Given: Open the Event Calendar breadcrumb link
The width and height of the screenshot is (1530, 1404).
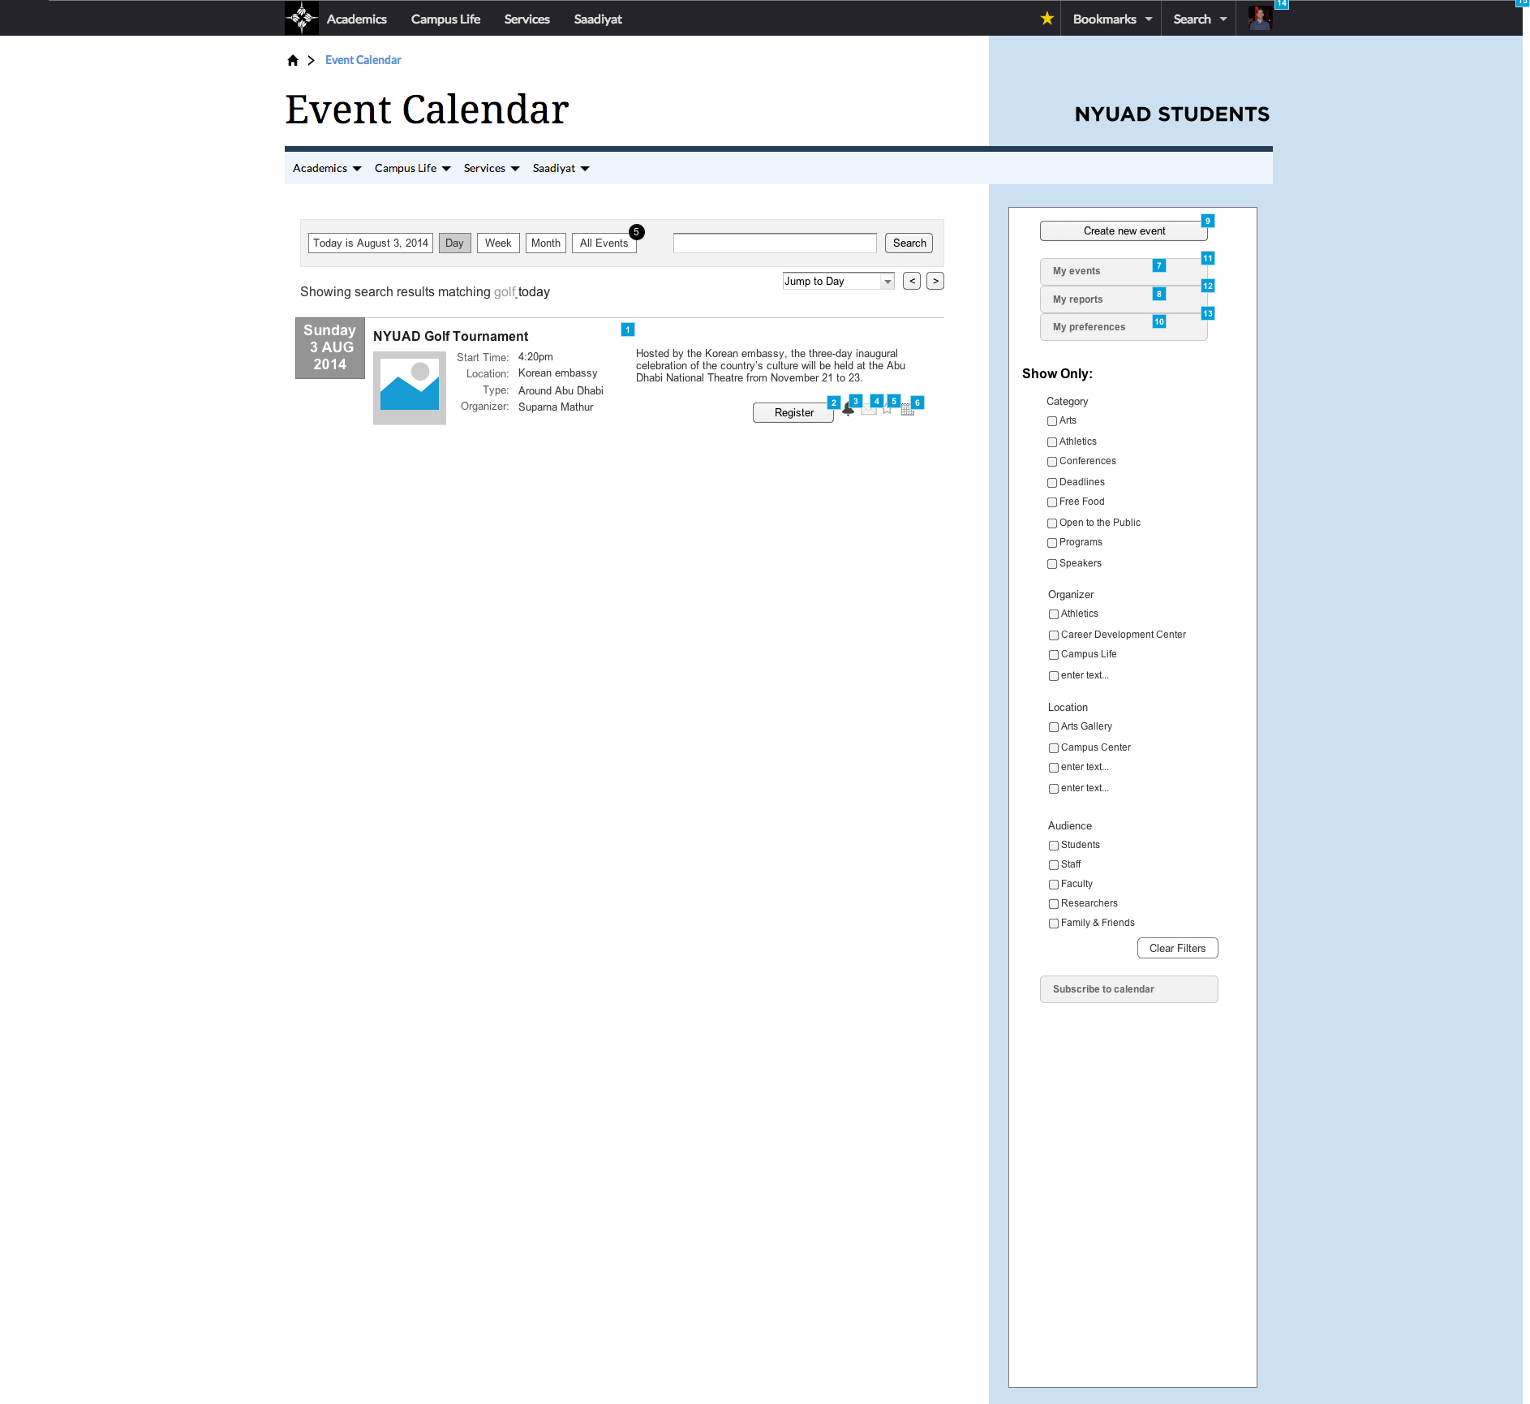Looking at the screenshot, I should pos(363,60).
